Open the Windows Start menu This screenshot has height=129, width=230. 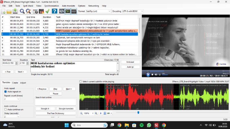[x=67, y=125]
